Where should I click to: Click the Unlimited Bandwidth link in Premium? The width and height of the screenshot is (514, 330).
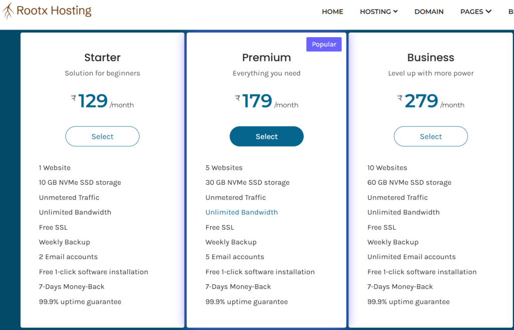(x=241, y=212)
